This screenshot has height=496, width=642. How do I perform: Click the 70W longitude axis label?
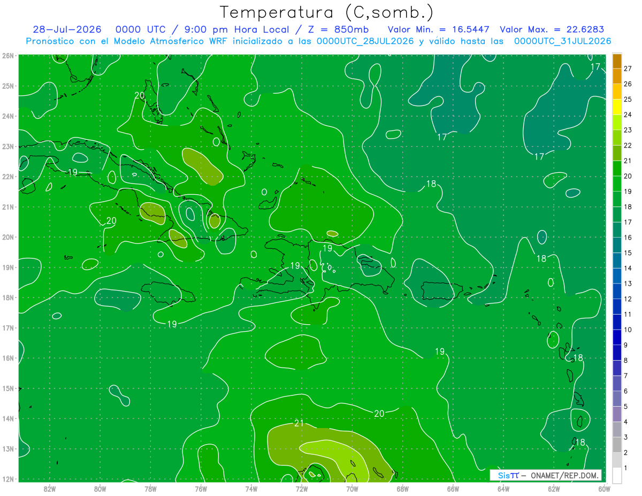352,489
